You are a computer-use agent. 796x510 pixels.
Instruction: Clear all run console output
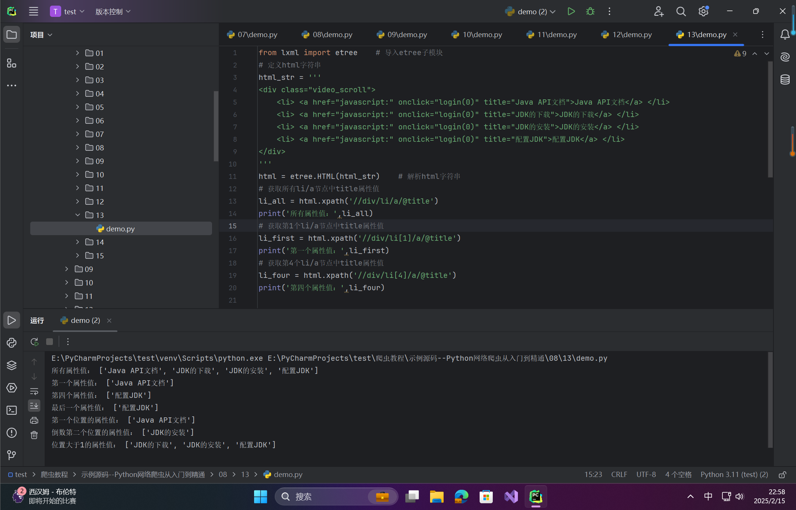click(x=34, y=435)
